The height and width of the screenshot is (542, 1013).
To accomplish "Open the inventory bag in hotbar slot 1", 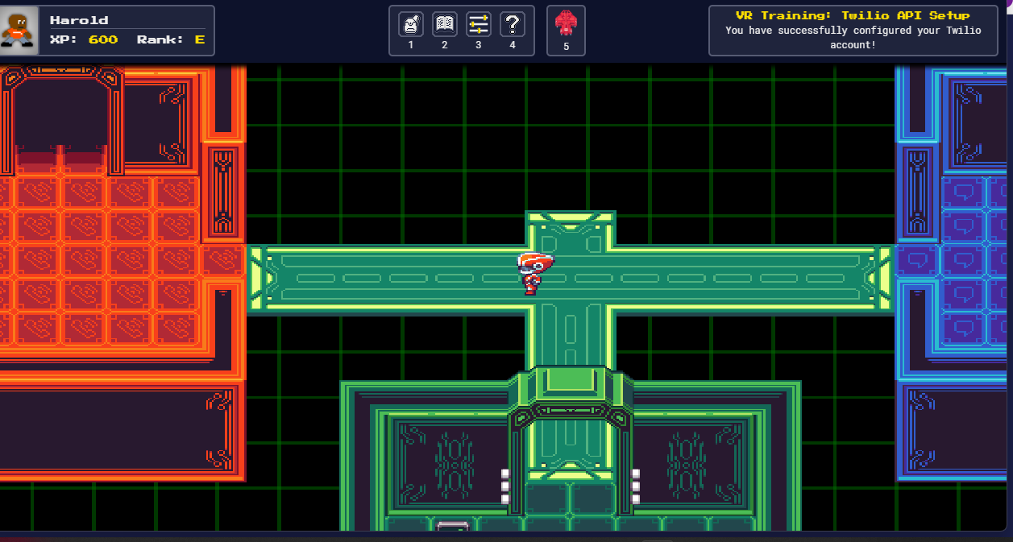I will click(x=411, y=24).
